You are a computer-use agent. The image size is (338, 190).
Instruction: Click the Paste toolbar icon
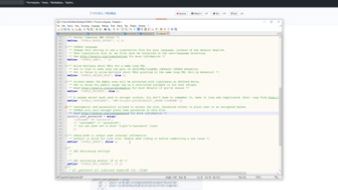tap(91, 29)
